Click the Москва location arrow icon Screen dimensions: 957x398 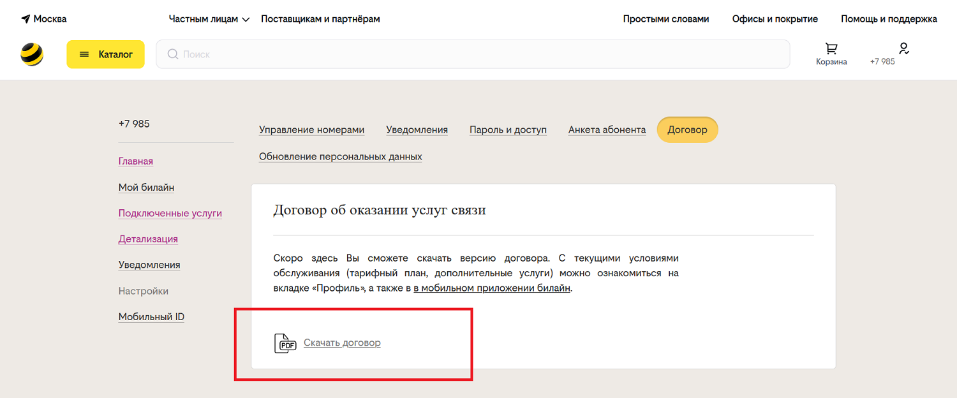pyautogui.click(x=26, y=19)
